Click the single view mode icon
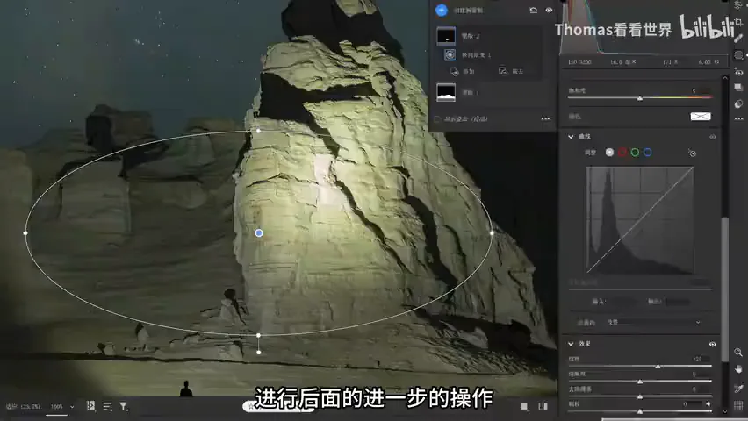The width and height of the screenshot is (748, 421). click(x=524, y=407)
